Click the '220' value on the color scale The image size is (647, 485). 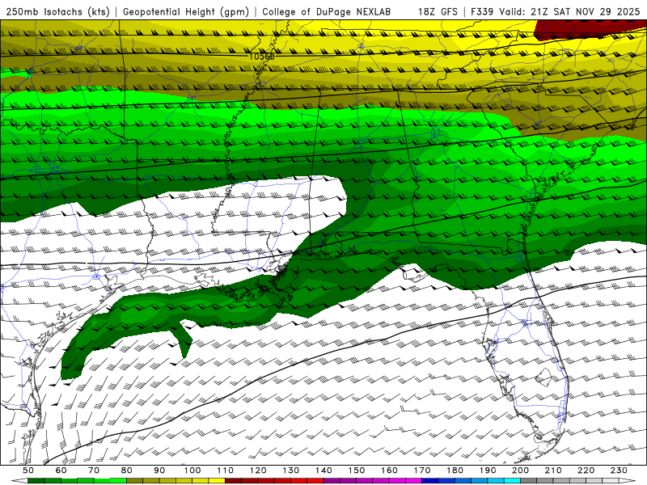coord(586,470)
